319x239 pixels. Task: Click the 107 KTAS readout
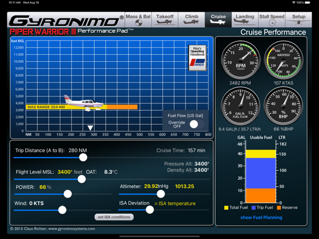(x=283, y=83)
